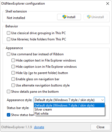Click the Uninstall shield button
Image resolution: width=112 pixels, height=132 pixels.
(95, 17)
